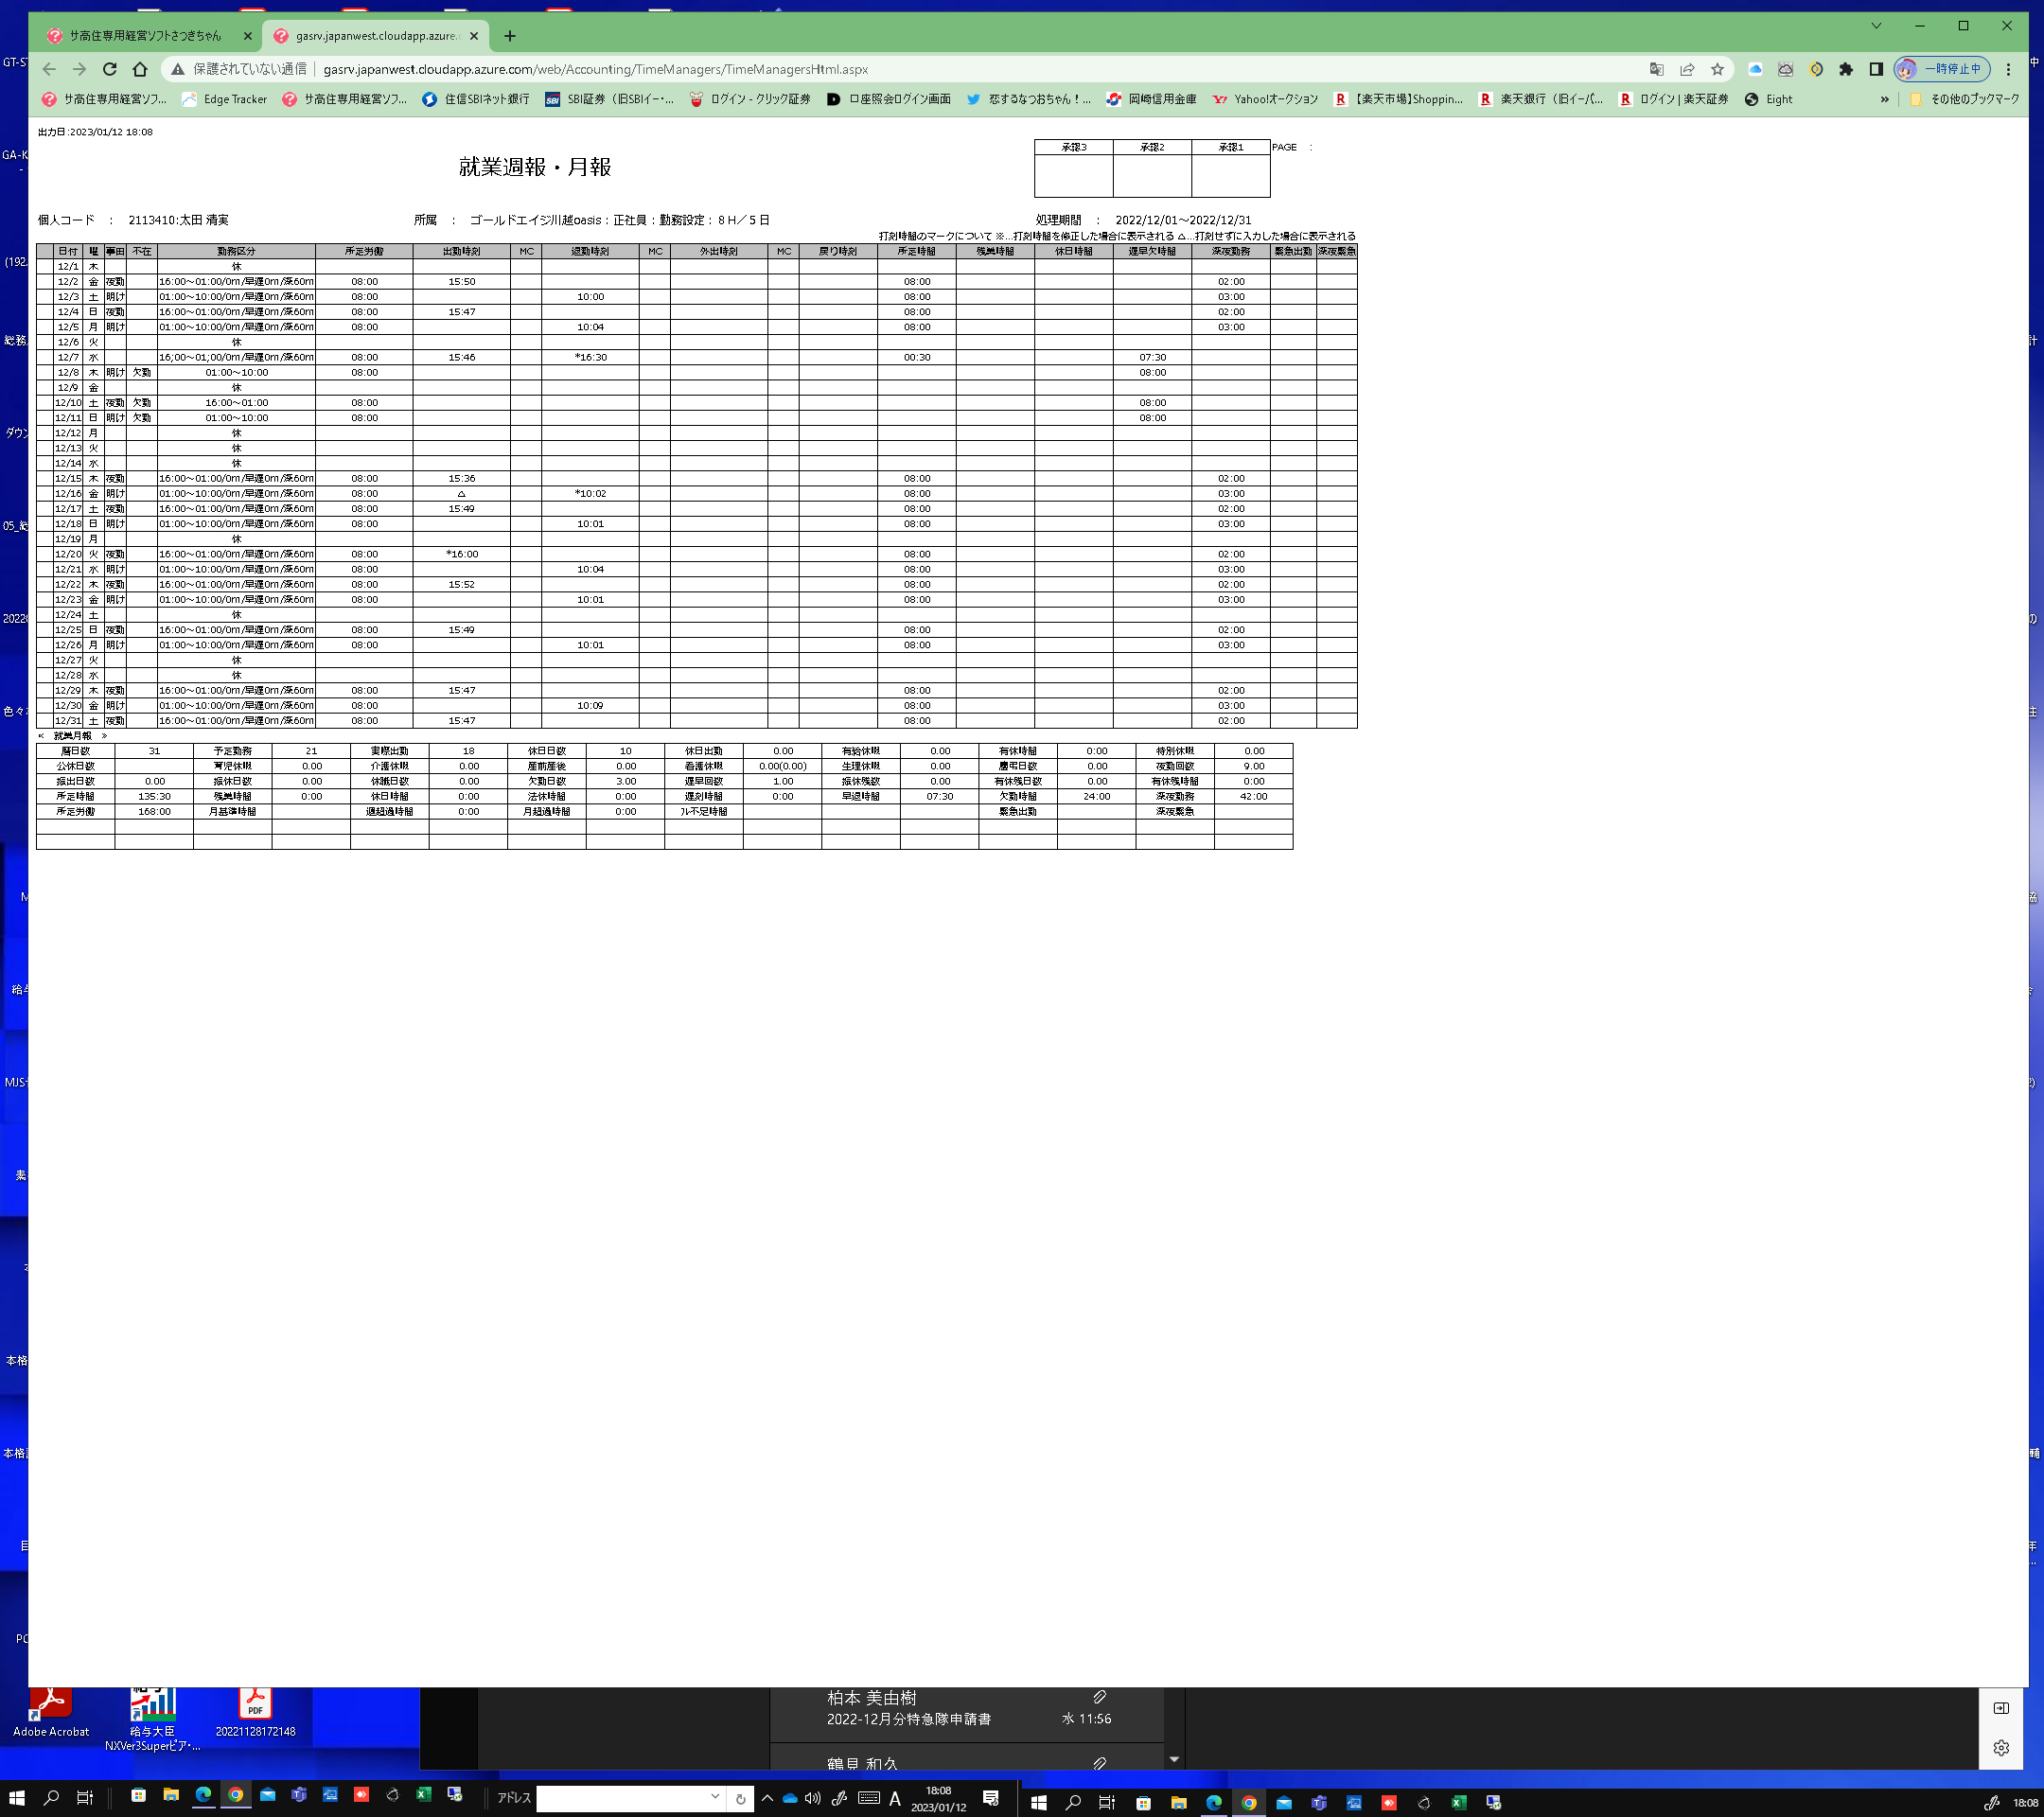Viewport: 2044px width, 1817px height.
Task: Click the share page icon
Action: tap(1687, 69)
